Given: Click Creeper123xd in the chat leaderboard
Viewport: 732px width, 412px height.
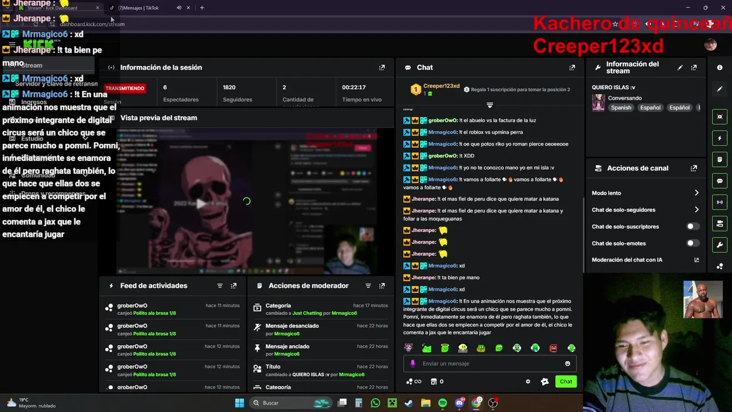Looking at the screenshot, I should [x=441, y=86].
